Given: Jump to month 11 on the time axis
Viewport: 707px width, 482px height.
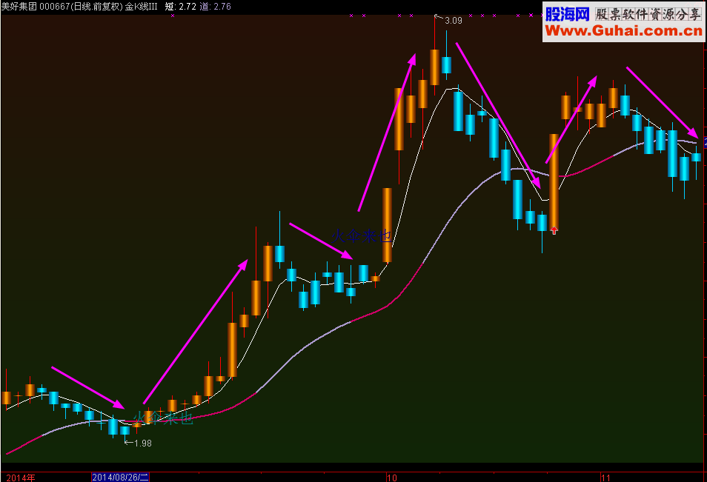Looking at the screenshot, I should [x=605, y=478].
